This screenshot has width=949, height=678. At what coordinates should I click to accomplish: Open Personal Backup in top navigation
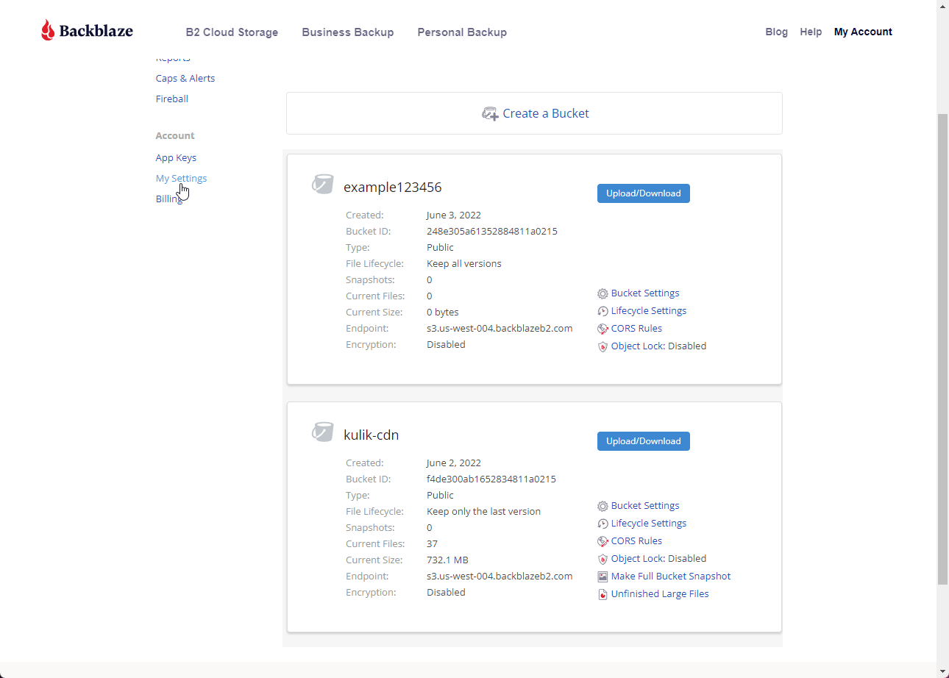point(462,32)
